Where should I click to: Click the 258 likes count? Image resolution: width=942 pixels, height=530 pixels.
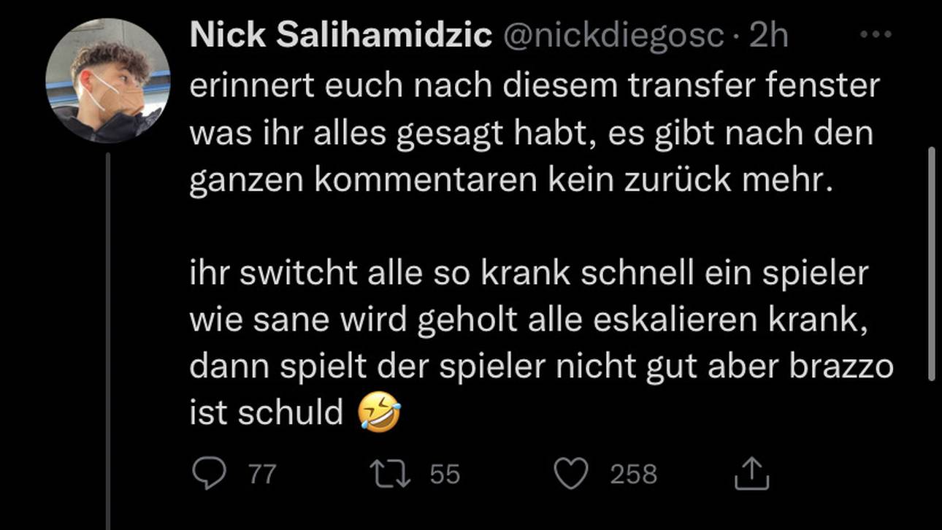coord(633,475)
